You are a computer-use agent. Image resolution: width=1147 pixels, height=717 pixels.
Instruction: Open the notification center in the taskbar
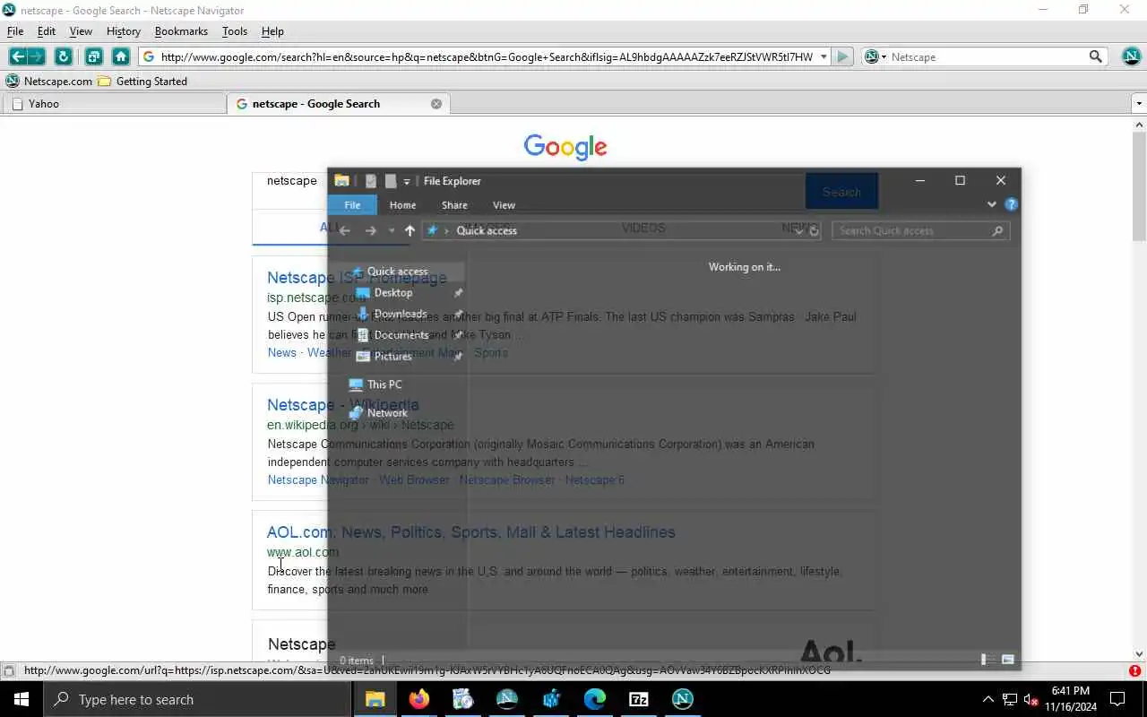[1117, 699]
